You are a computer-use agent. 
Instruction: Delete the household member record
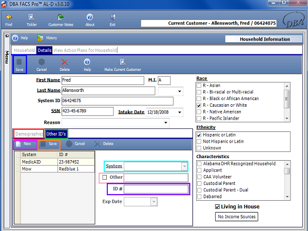65,65
